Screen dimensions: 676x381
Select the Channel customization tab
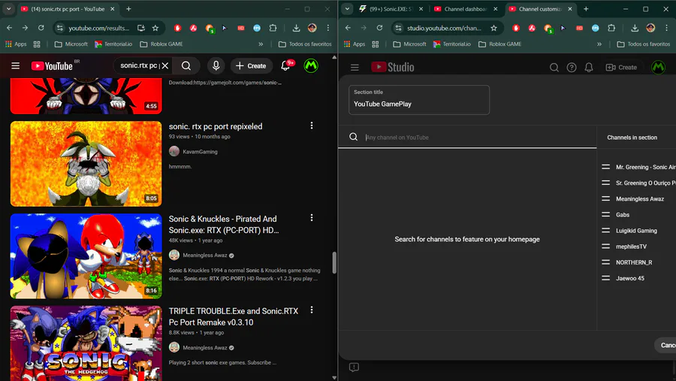(x=540, y=8)
